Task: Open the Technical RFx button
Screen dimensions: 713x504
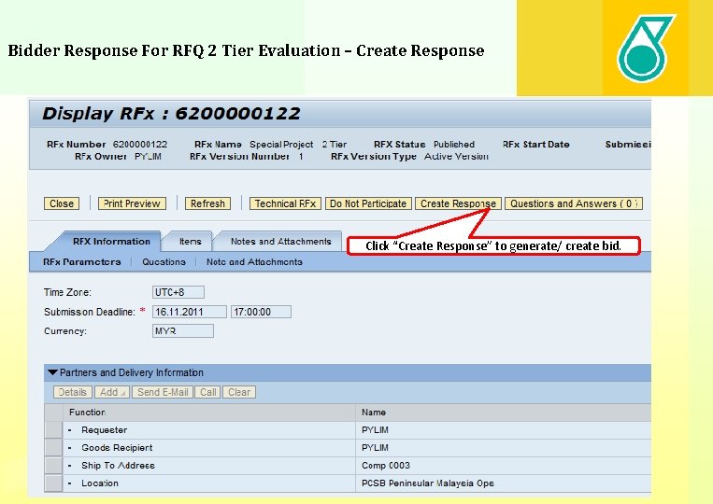Action: [x=285, y=203]
